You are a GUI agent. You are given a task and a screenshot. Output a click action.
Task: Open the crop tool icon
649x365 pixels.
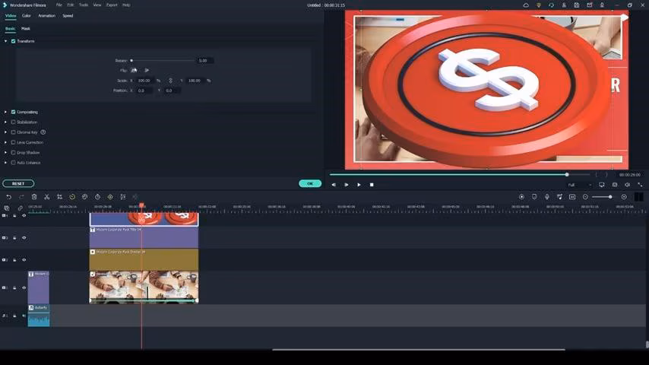(x=59, y=197)
